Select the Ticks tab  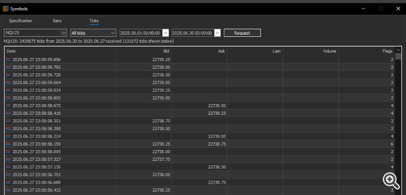pyautogui.click(x=94, y=21)
